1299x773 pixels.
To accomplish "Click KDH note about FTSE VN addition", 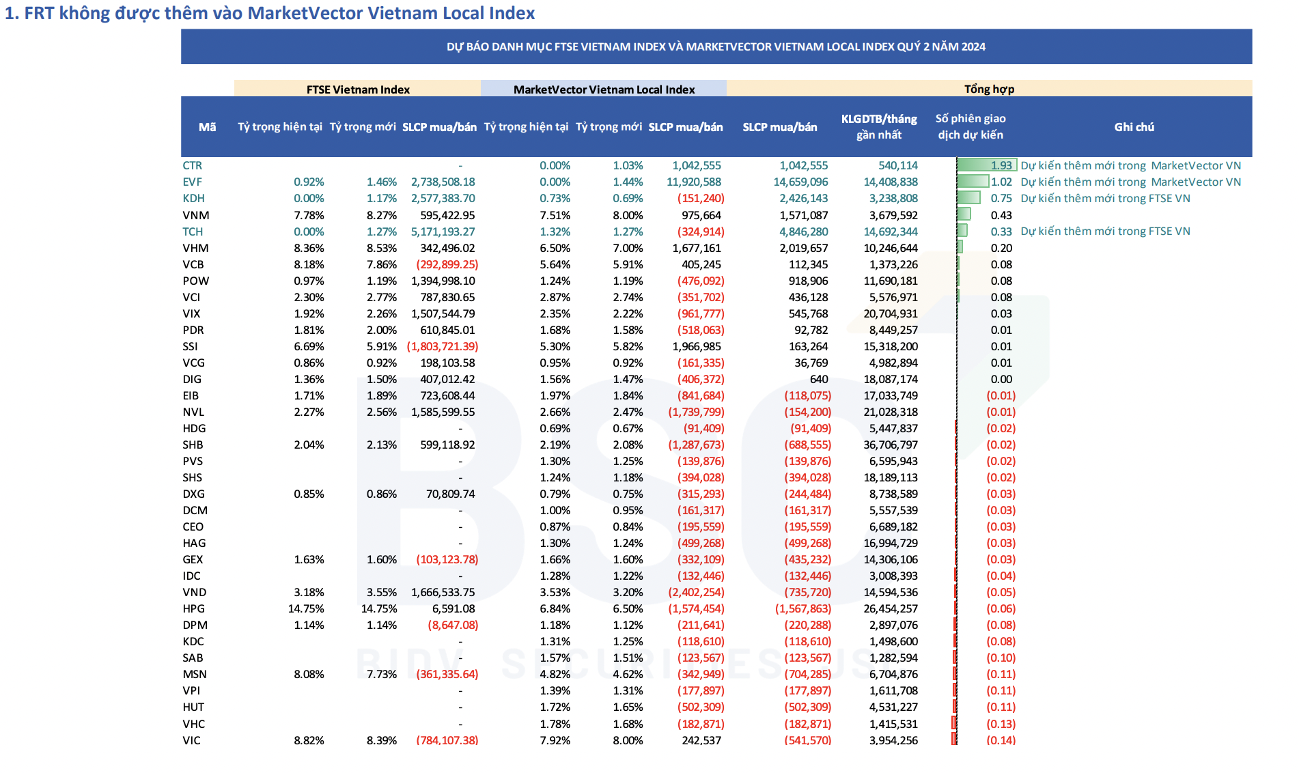I will click(x=1104, y=198).
